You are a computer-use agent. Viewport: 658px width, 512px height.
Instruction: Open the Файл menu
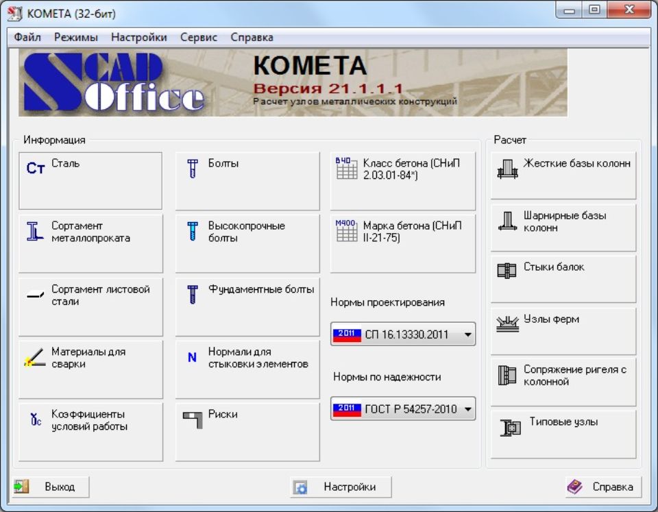click(x=27, y=37)
